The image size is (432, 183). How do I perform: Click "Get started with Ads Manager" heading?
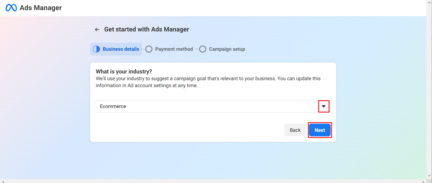coord(146,30)
